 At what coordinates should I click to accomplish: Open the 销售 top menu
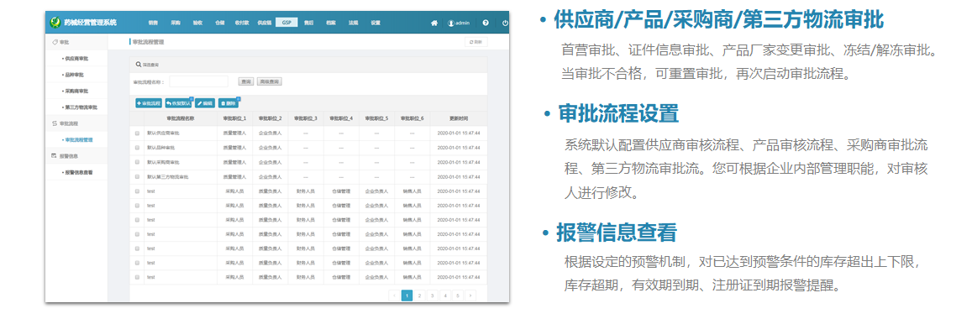153,23
